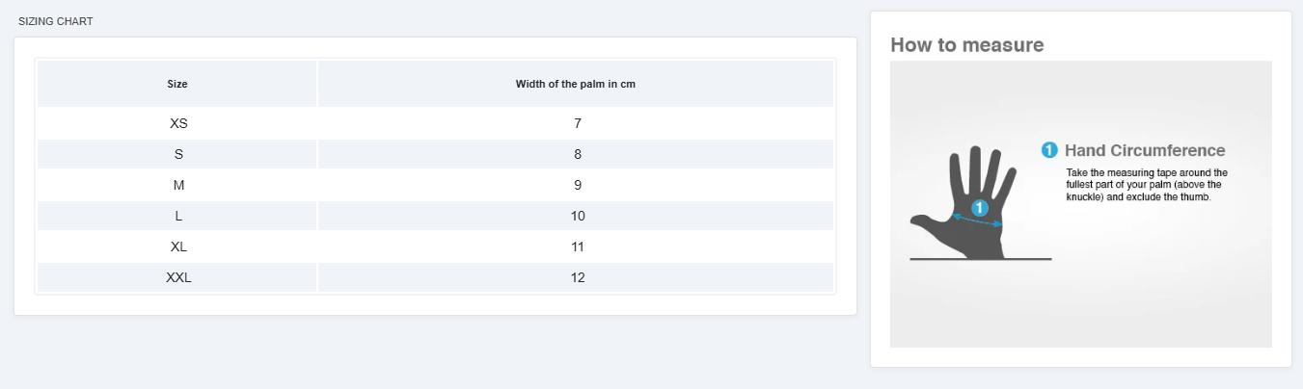Click the blue measurement arrow on the palm

[978, 220]
